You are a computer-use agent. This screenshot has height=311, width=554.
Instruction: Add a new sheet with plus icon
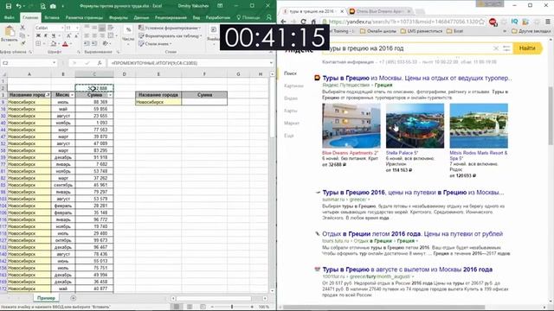tap(73, 298)
